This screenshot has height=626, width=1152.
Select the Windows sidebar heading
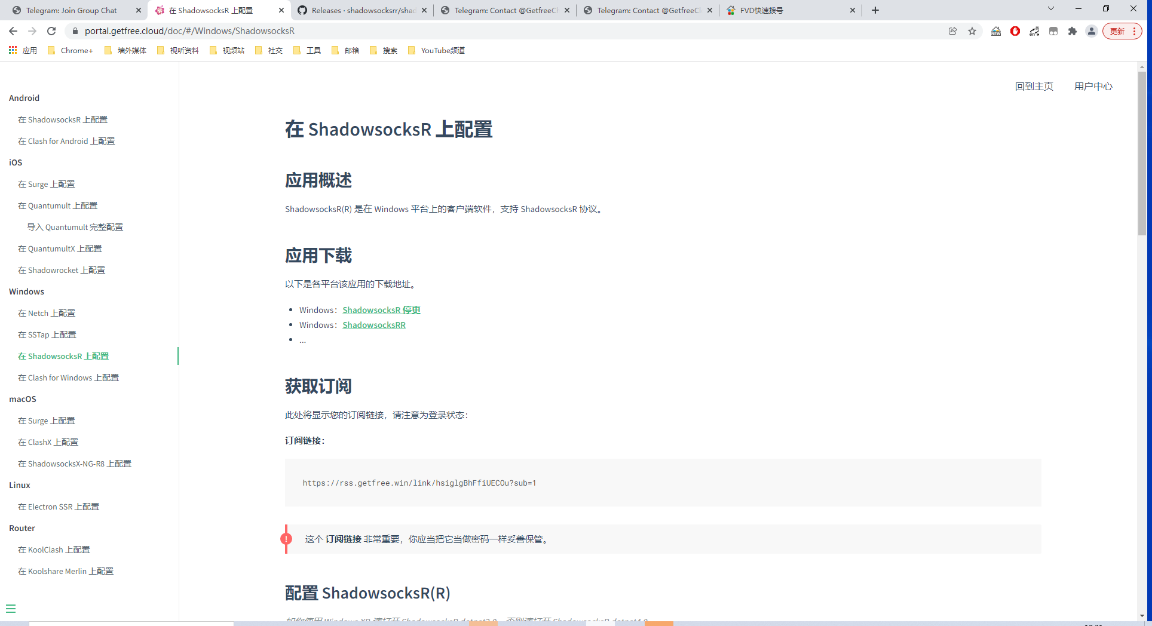click(x=26, y=291)
